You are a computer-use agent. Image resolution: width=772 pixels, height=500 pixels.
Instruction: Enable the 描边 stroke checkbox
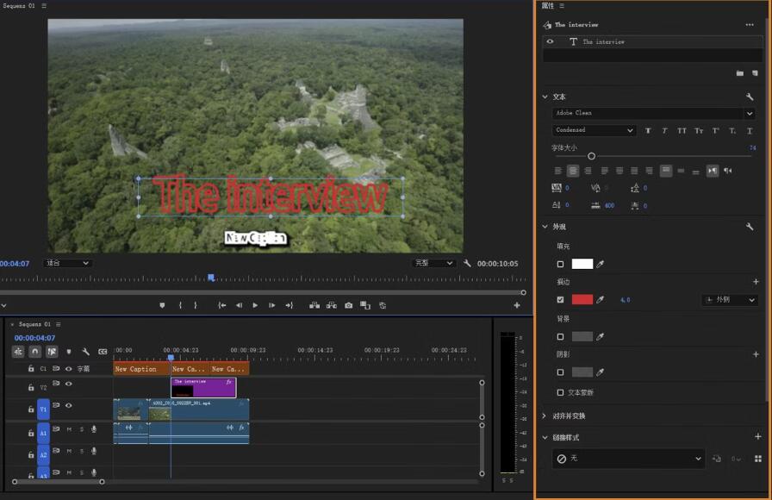560,299
